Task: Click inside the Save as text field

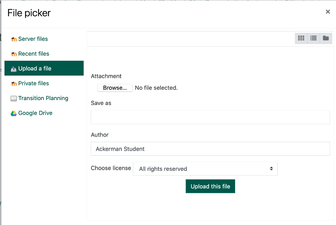Action: coord(210,117)
